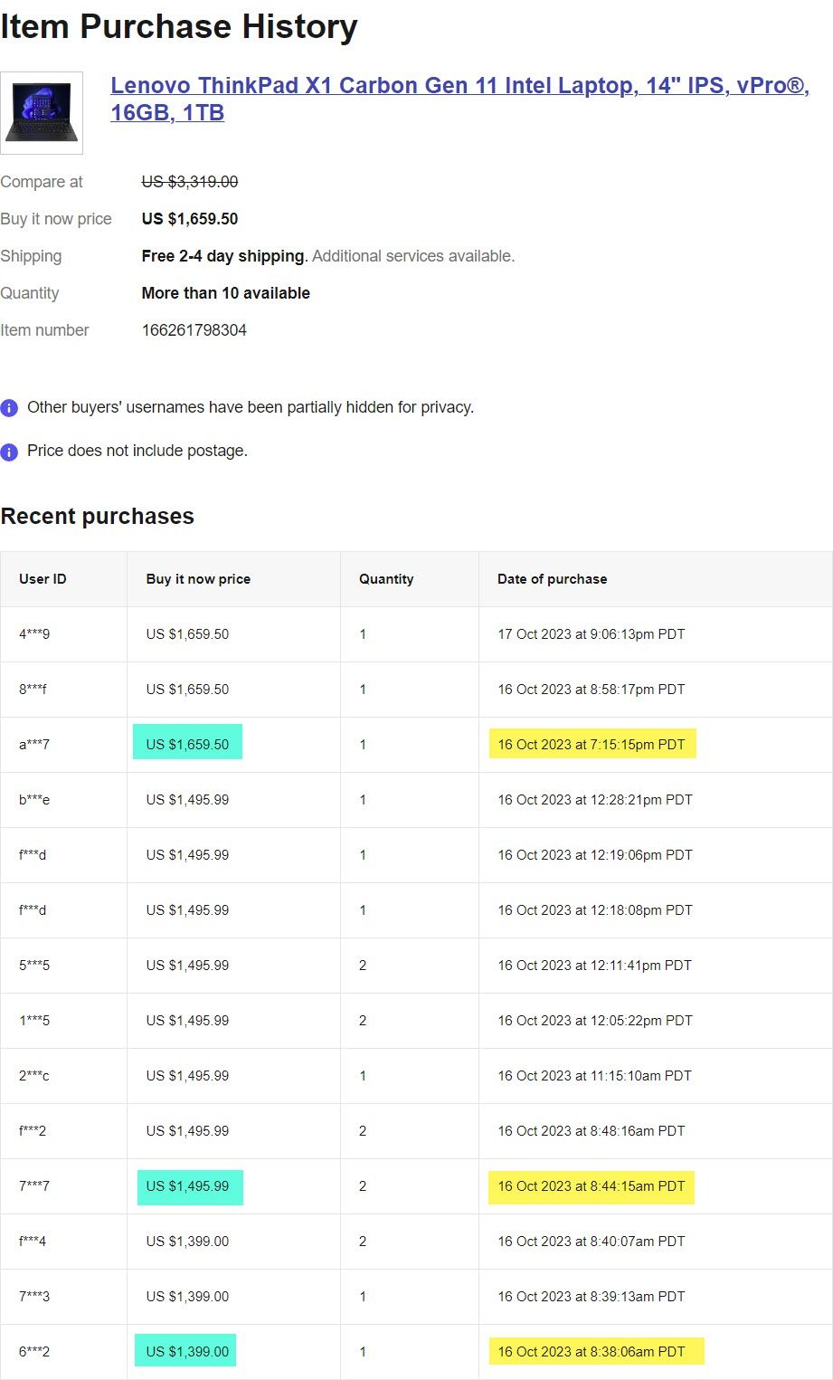833x1380 pixels.
Task: Click item number 166261798304
Action: click(194, 330)
